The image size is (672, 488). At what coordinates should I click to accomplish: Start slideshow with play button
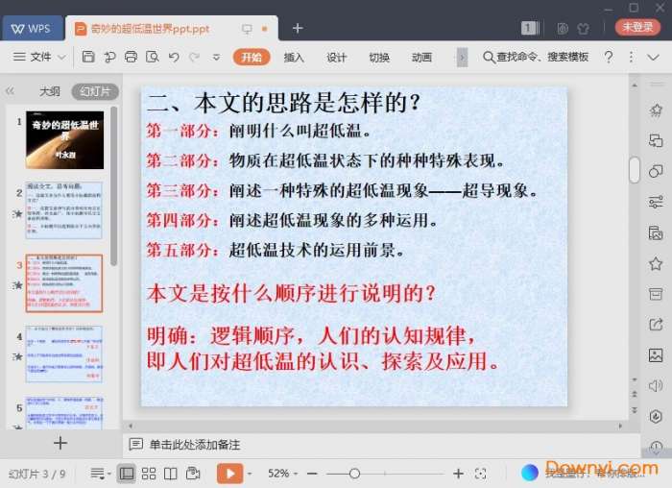(x=230, y=474)
